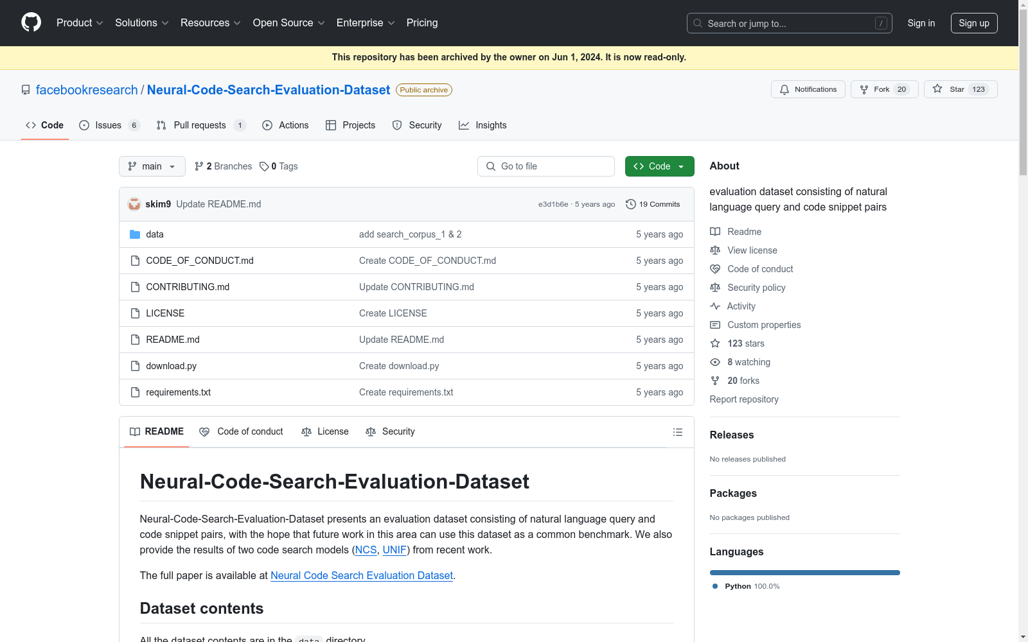Open the NCS model link
Screen dimensions: 1028x642
(366, 550)
